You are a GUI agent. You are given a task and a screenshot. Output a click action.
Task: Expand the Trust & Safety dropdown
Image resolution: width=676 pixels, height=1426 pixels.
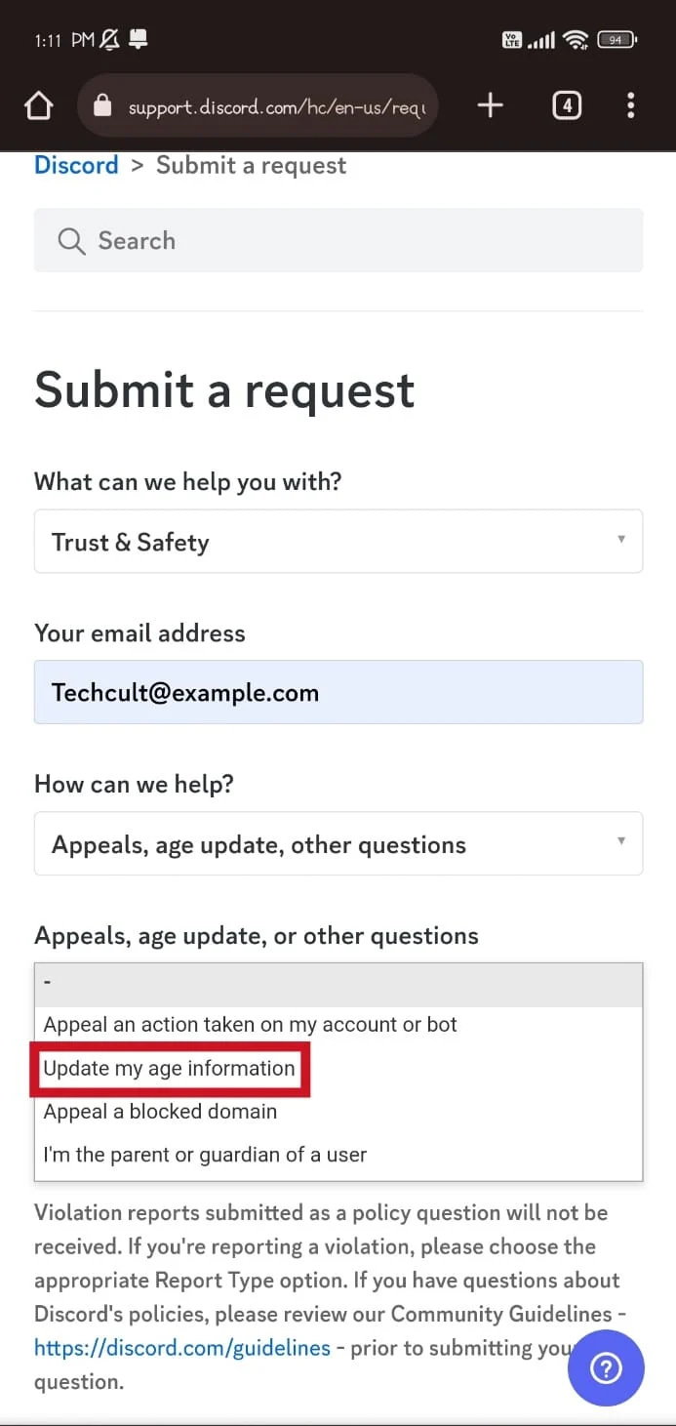click(x=338, y=541)
